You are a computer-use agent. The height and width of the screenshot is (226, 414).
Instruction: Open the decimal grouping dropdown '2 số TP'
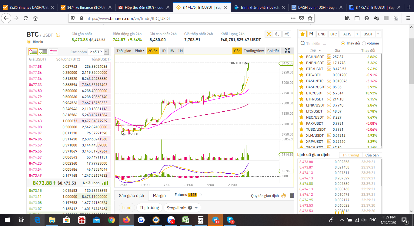click(x=98, y=52)
